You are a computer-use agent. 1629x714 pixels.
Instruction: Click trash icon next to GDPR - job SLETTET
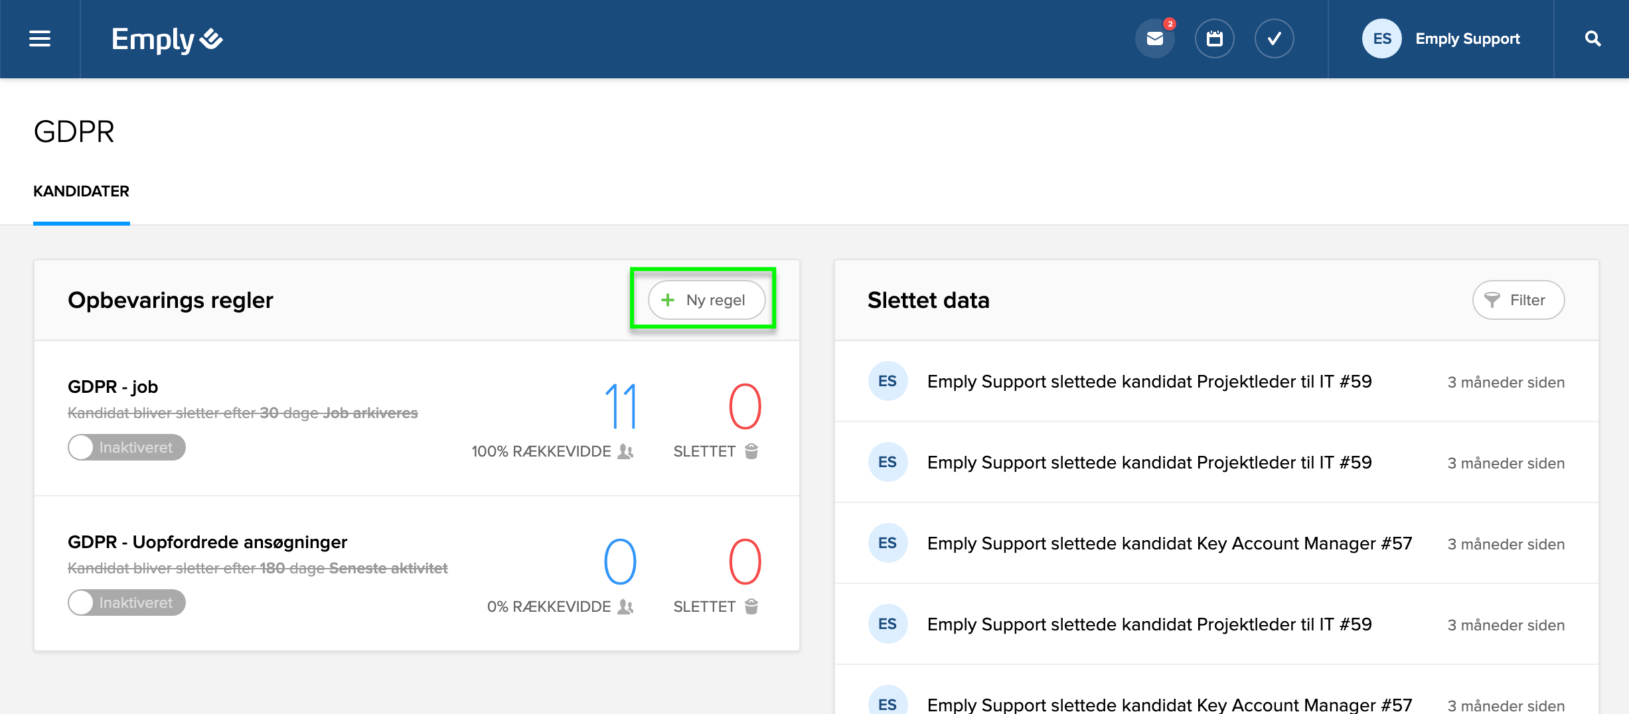751,451
